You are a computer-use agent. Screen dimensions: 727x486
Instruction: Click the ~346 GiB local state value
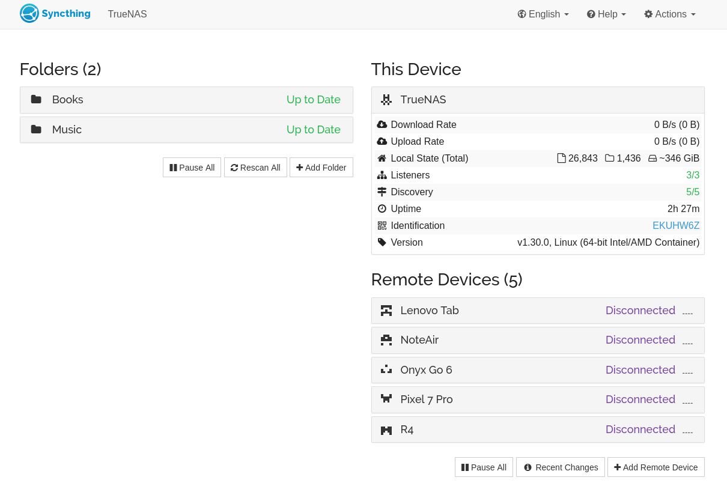click(x=680, y=159)
